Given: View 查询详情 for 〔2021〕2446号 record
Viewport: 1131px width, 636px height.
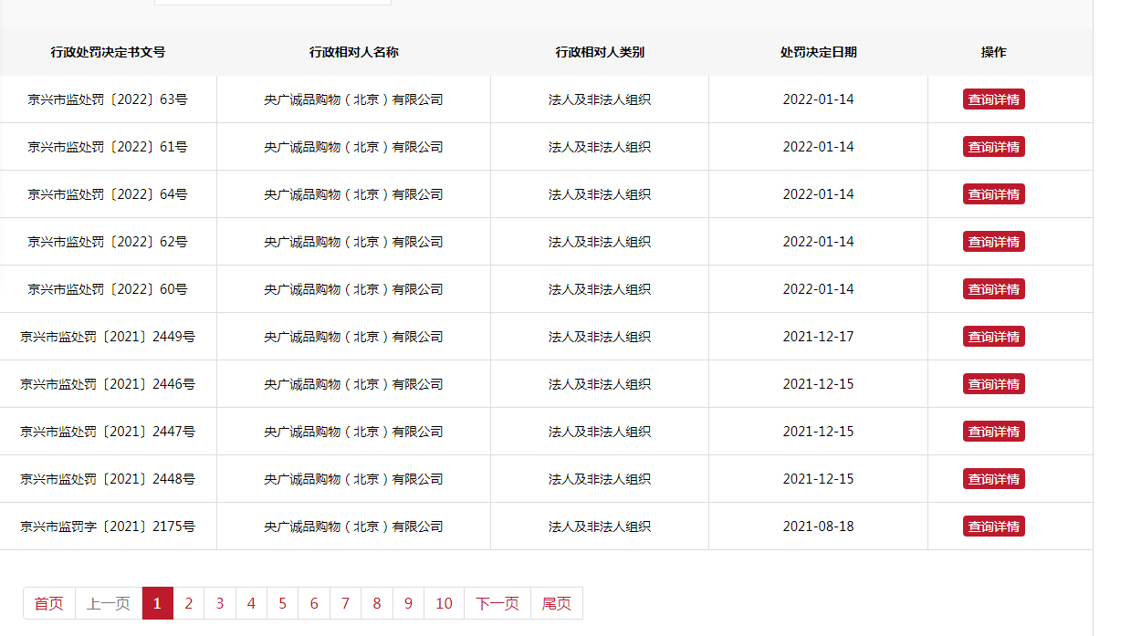Looking at the screenshot, I should coord(993,384).
